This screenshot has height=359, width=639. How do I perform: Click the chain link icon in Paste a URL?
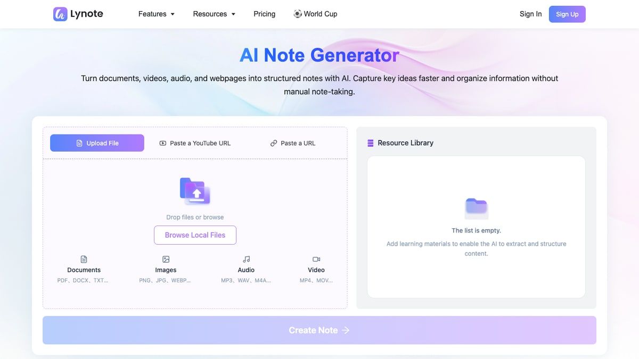(x=274, y=143)
